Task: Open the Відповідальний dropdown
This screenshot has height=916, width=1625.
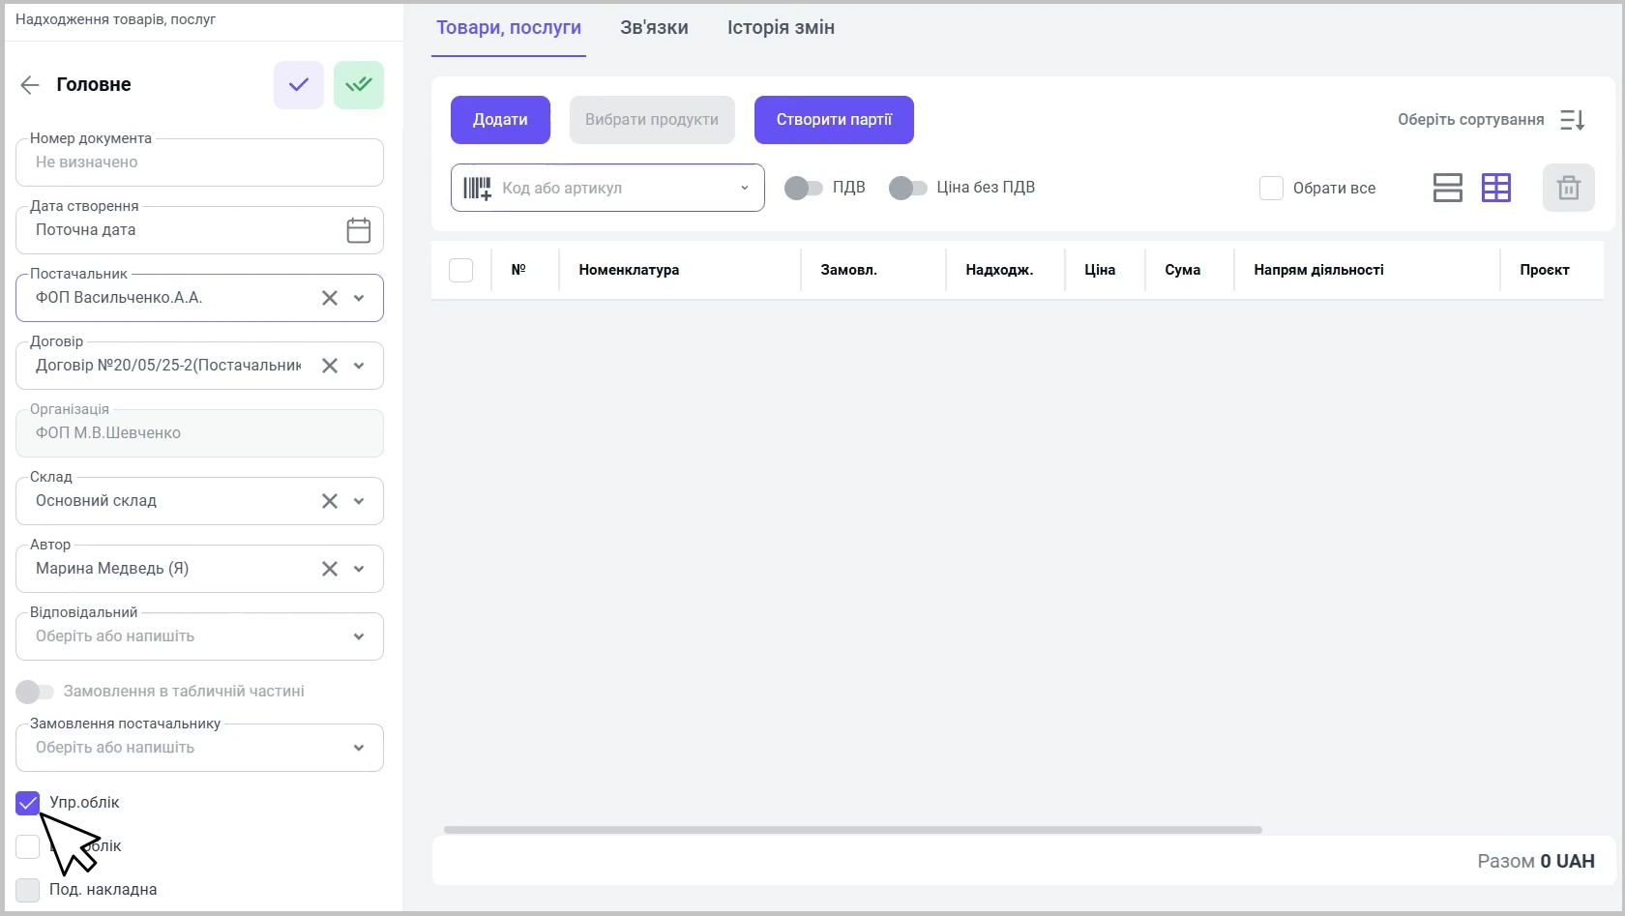Action: 359,636
